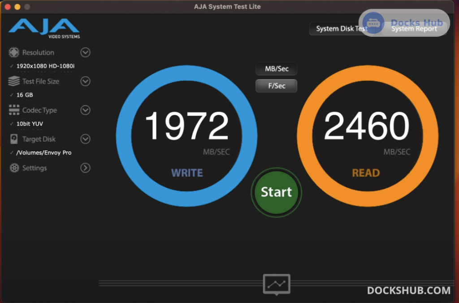Image resolution: width=459 pixels, height=303 pixels.
Task: Click the Codec Type grid icon
Action: click(x=14, y=110)
